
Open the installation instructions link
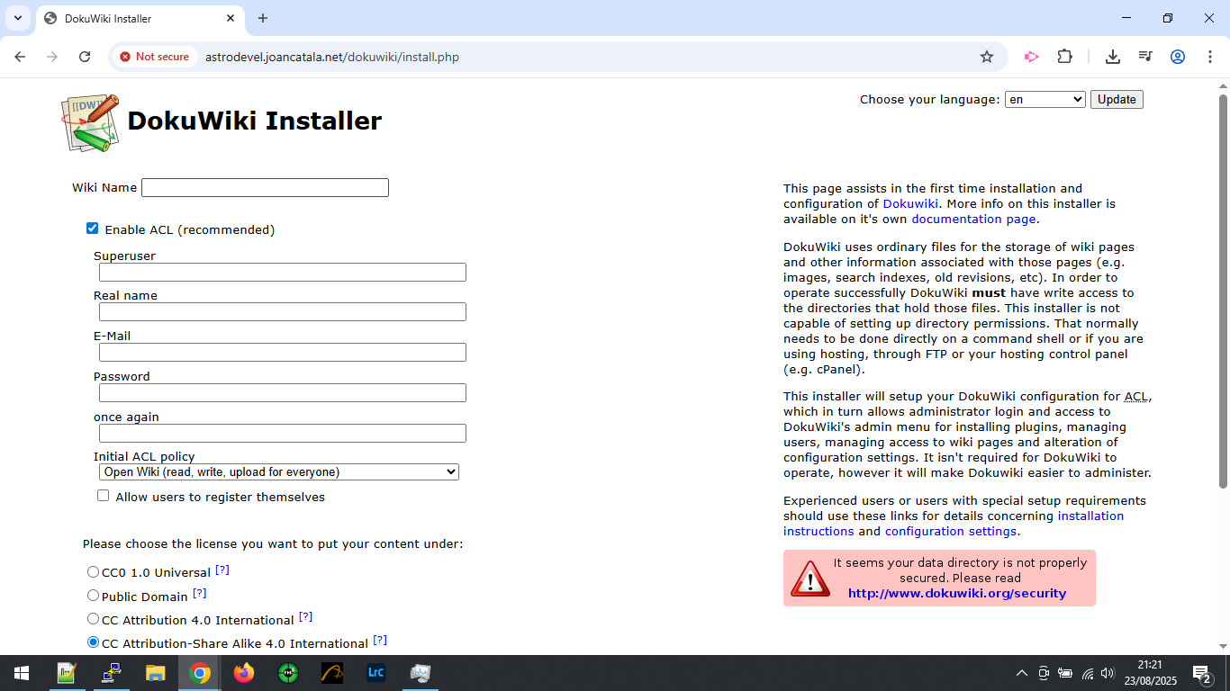point(1090,516)
